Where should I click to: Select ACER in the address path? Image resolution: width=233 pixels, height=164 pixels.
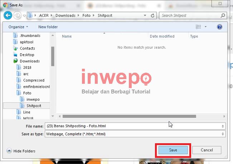pos(44,15)
